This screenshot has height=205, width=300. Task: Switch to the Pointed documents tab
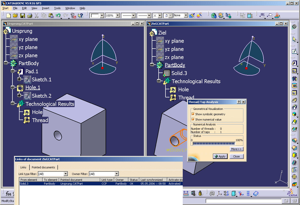click(x=43, y=167)
